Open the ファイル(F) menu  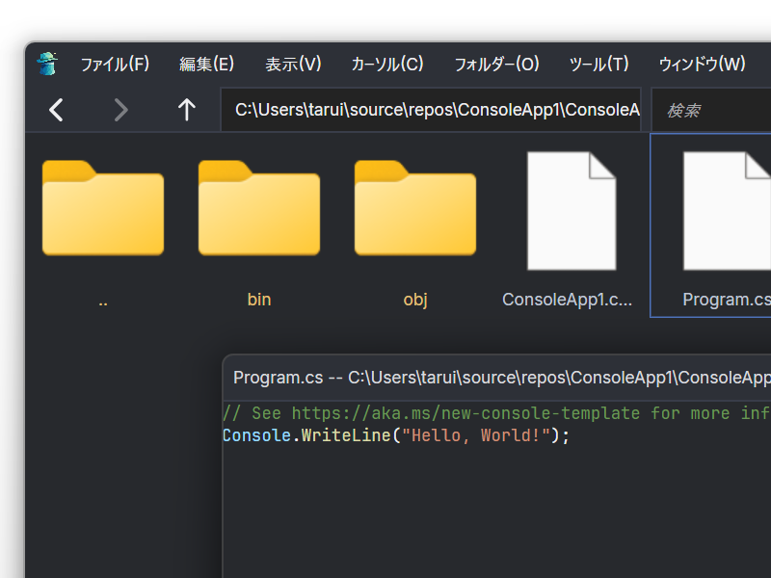click(x=115, y=64)
